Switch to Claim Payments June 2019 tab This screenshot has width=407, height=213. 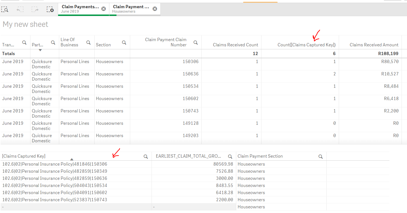[x=79, y=8]
